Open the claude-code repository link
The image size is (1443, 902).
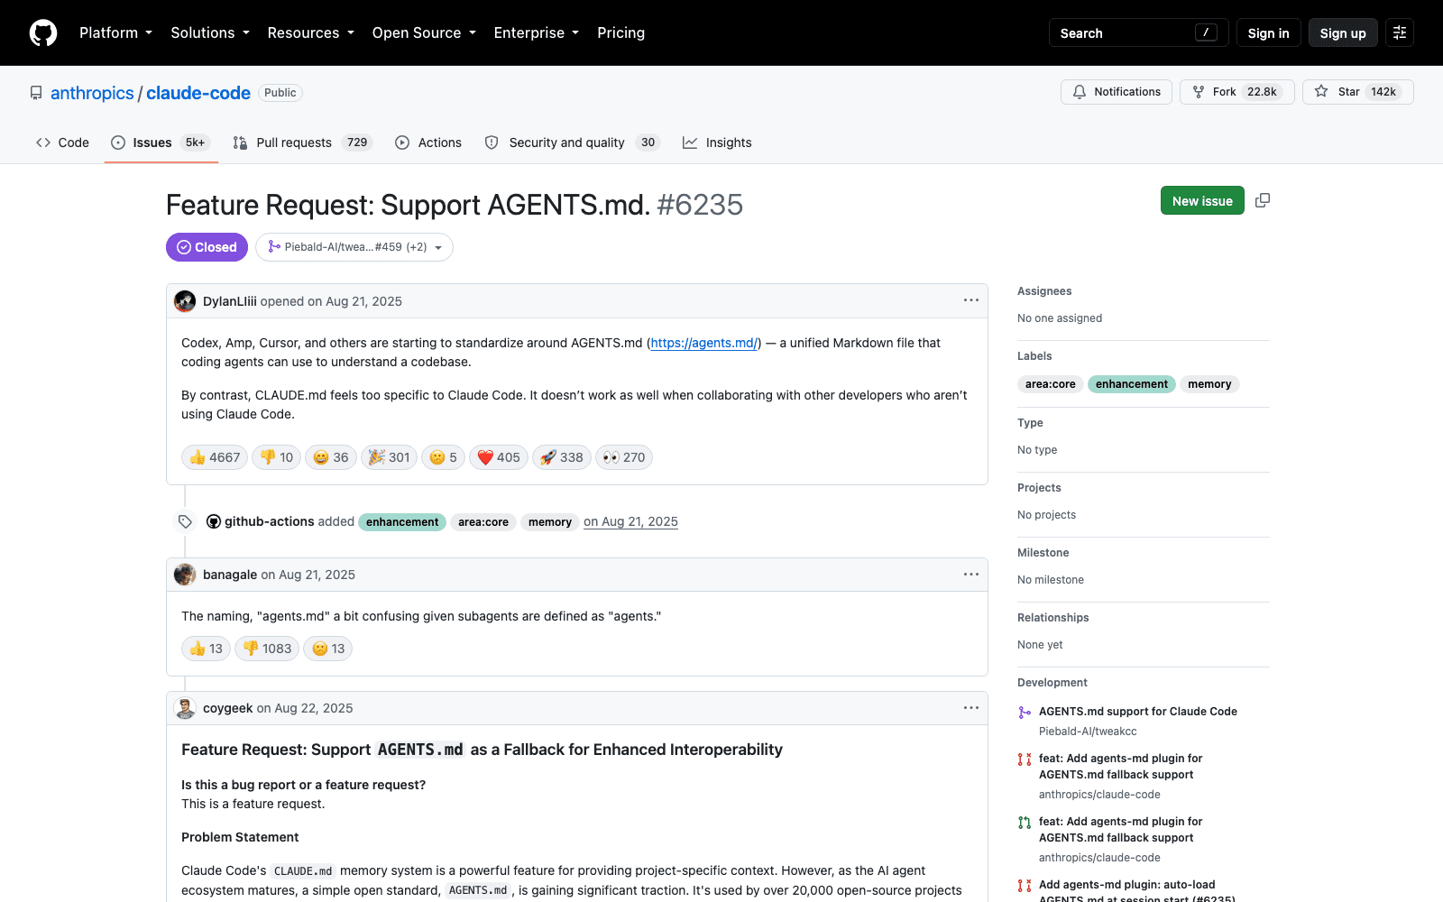198,93
